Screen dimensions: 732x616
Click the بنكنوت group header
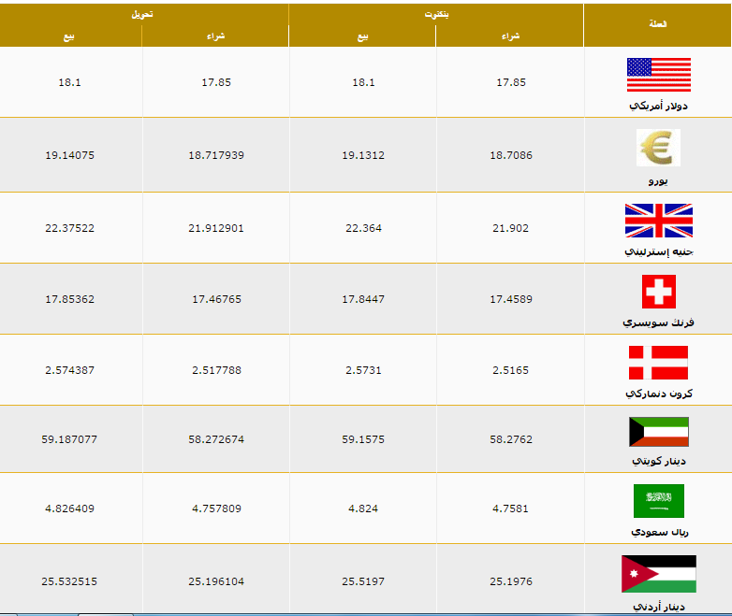tap(436, 14)
